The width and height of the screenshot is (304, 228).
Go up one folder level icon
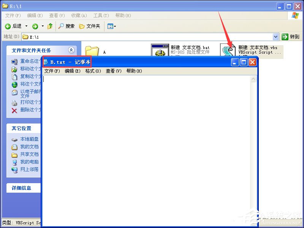50,26
